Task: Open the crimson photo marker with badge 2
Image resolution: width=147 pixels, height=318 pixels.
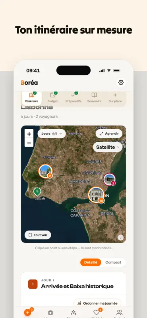Action: pos(110,180)
